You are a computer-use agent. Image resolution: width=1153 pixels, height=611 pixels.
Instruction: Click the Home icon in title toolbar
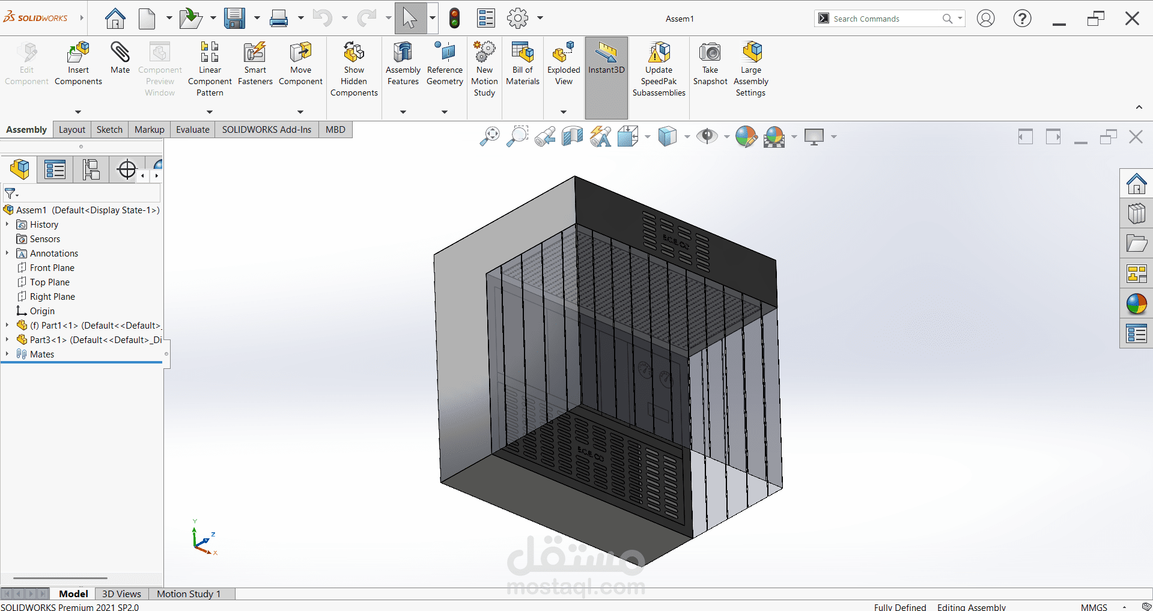(115, 19)
